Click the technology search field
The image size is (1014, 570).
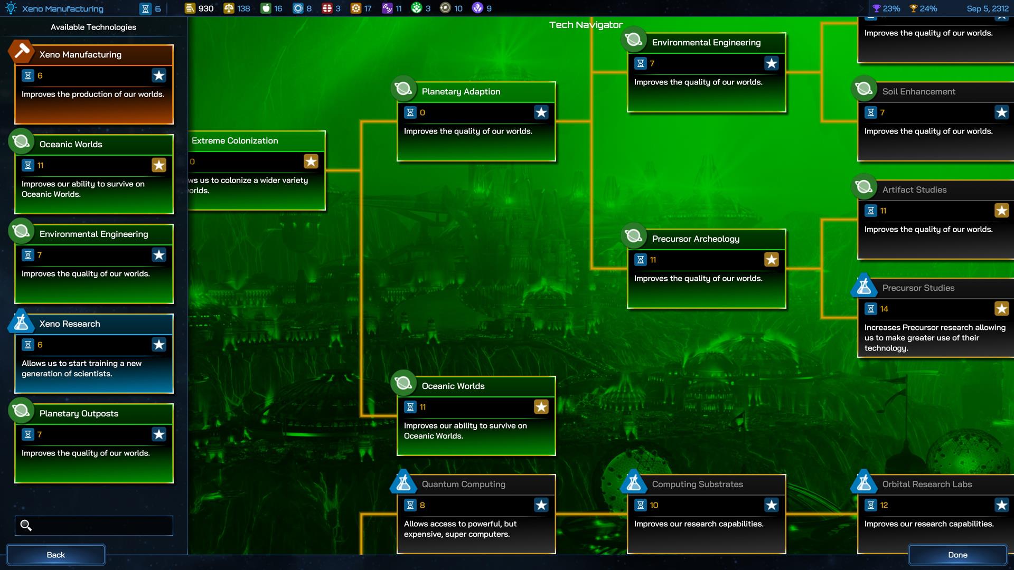[x=100, y=525]
